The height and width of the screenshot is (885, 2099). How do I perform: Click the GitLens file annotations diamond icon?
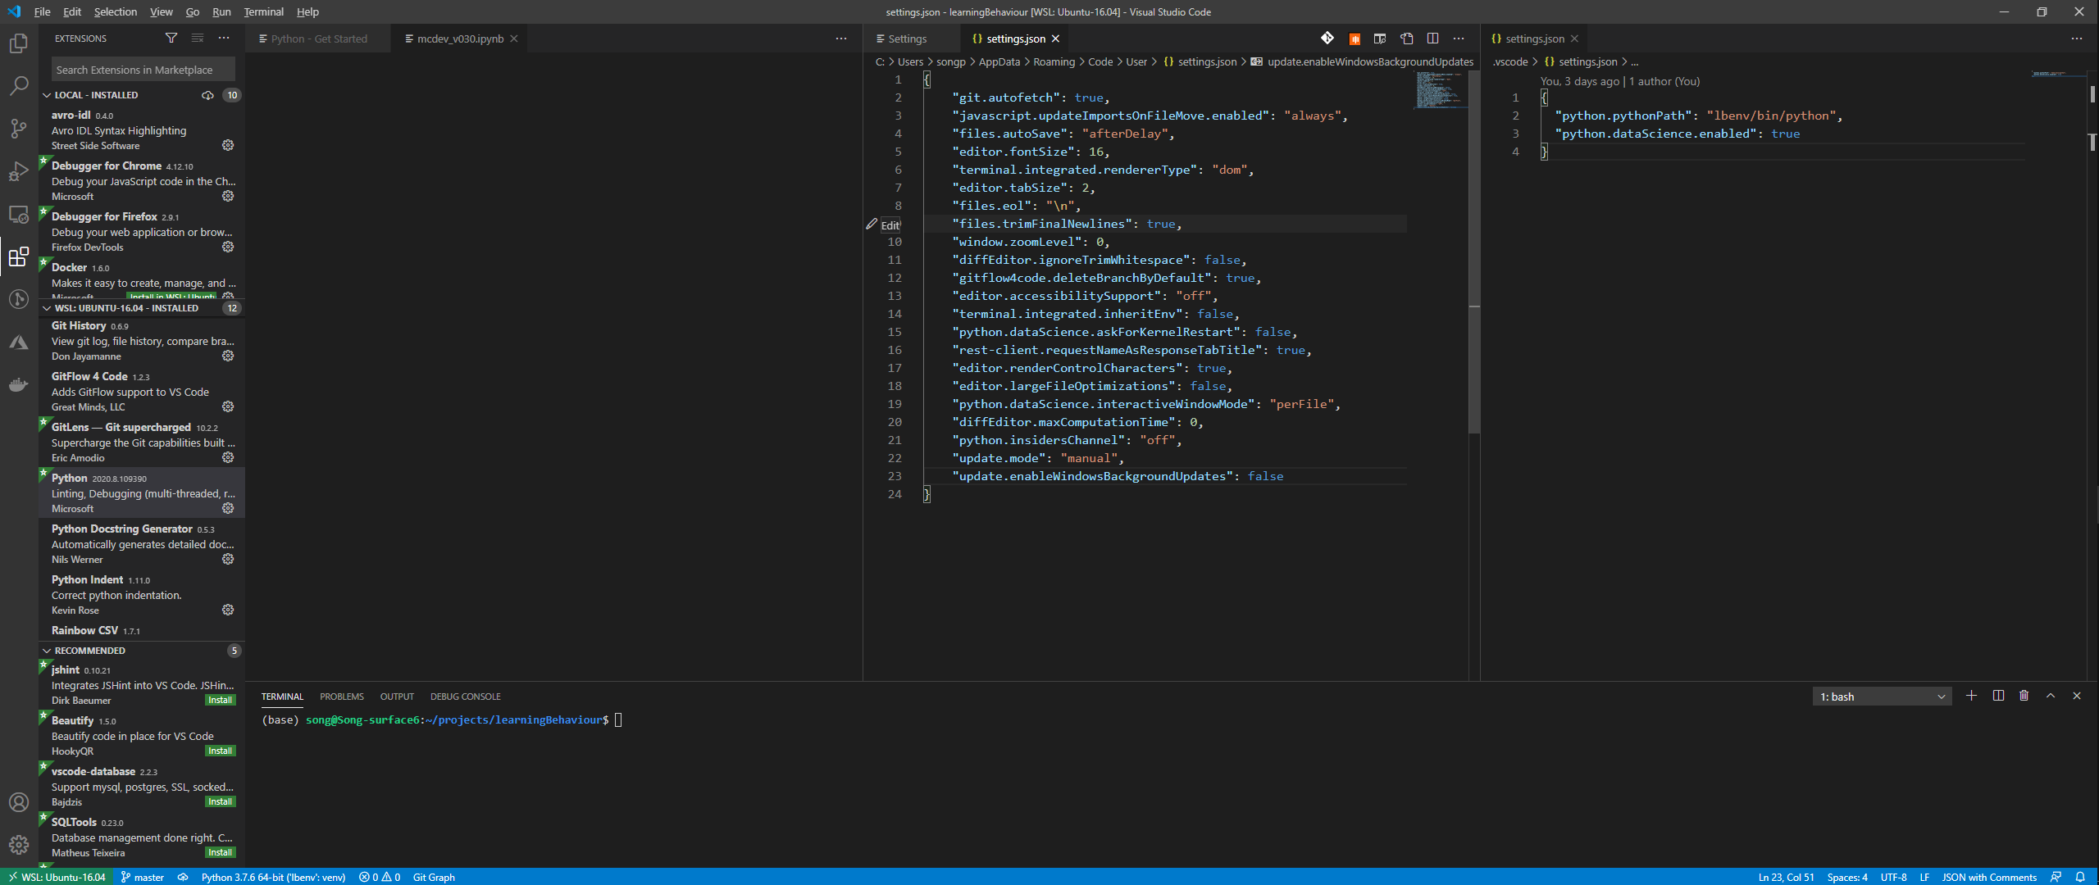coord(1326,38)
